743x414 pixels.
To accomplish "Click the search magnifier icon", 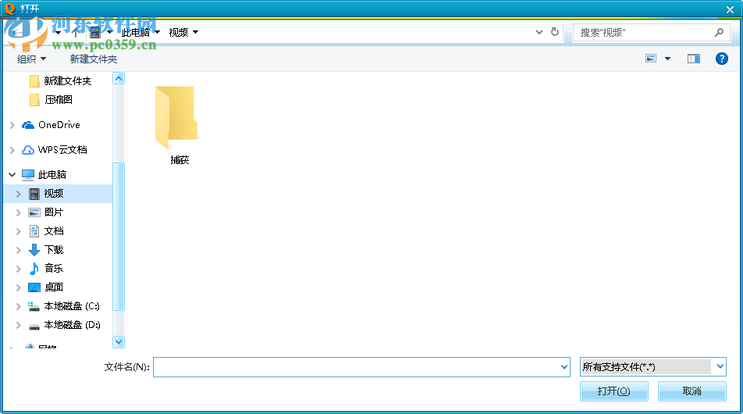I will click(x=719, y=32).
